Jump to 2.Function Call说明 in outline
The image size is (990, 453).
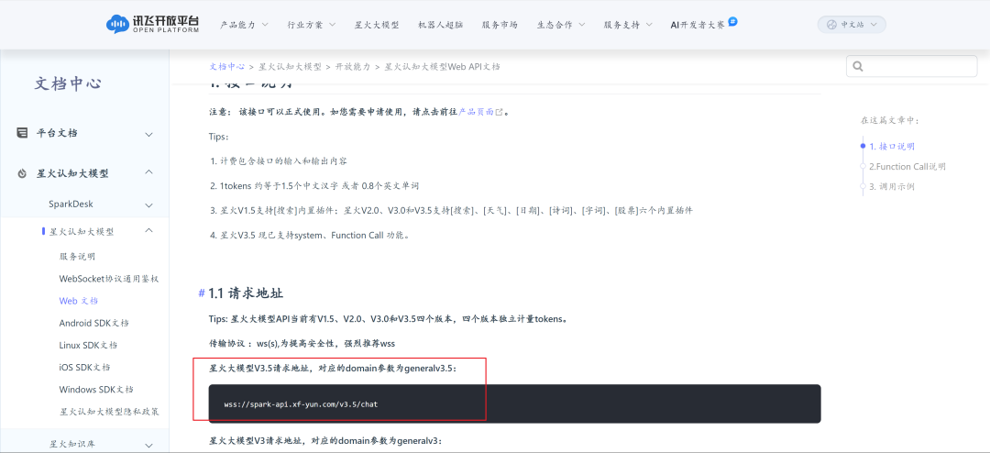coord(907,167)
